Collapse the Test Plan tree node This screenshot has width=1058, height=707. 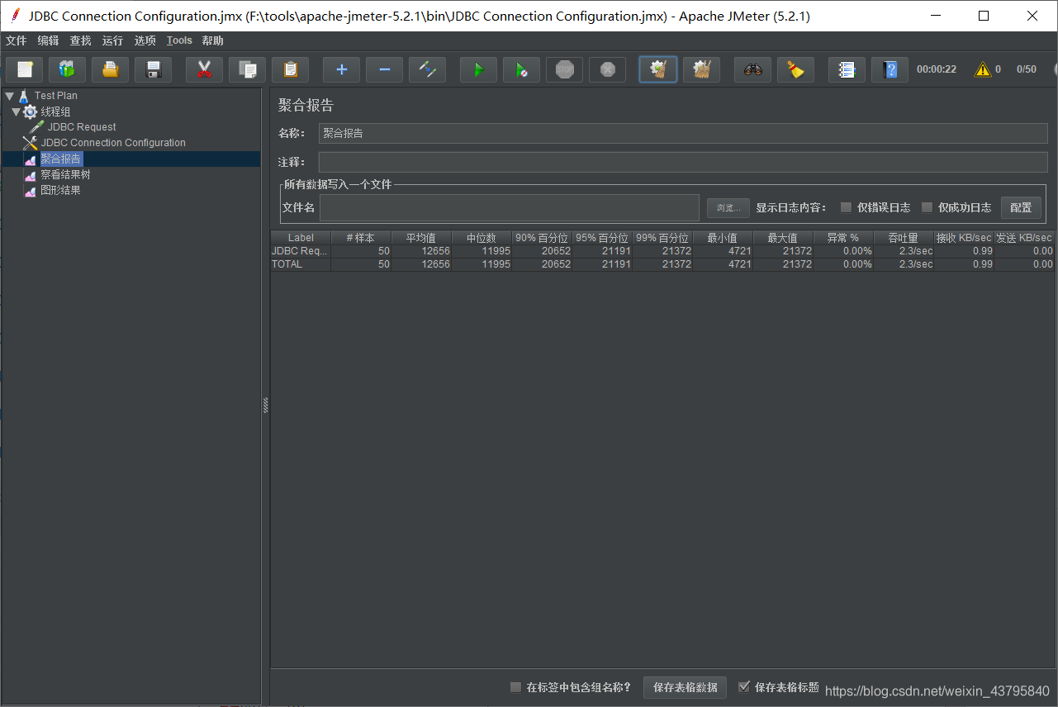9,96
